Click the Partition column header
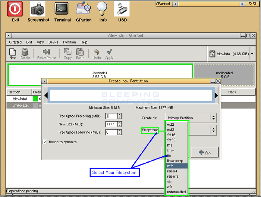 click(19, 92)
